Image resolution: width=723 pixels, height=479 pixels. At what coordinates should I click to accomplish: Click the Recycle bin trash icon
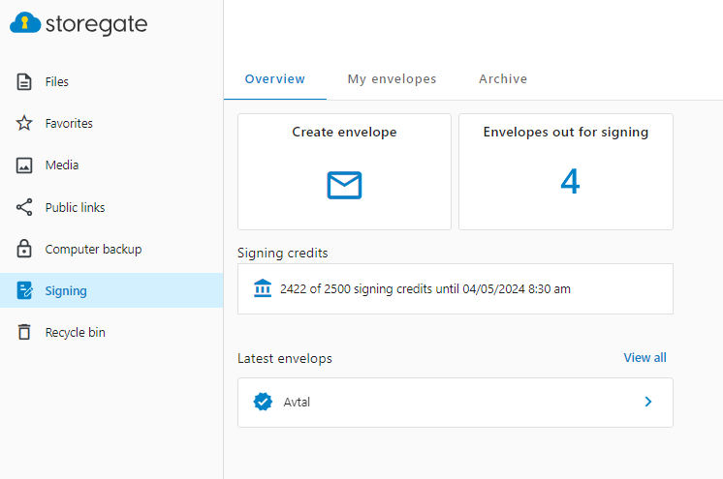click(24, 332)
